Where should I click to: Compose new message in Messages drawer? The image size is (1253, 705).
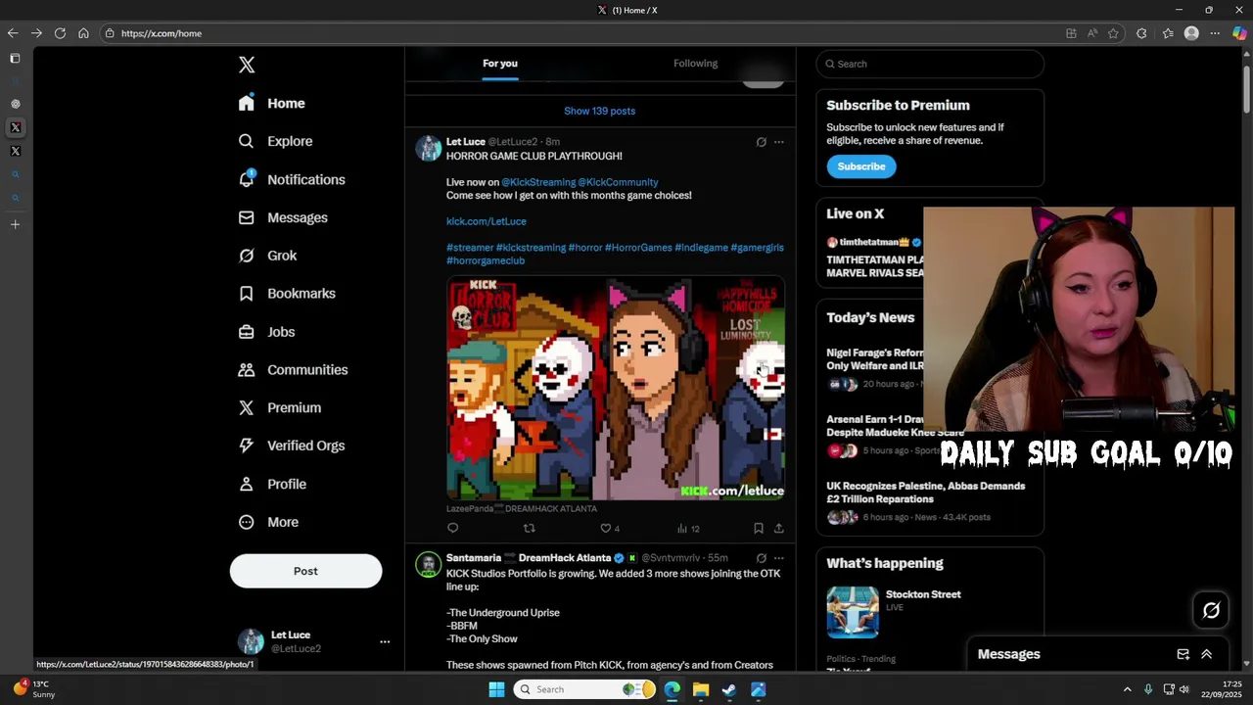(1183, 654)
